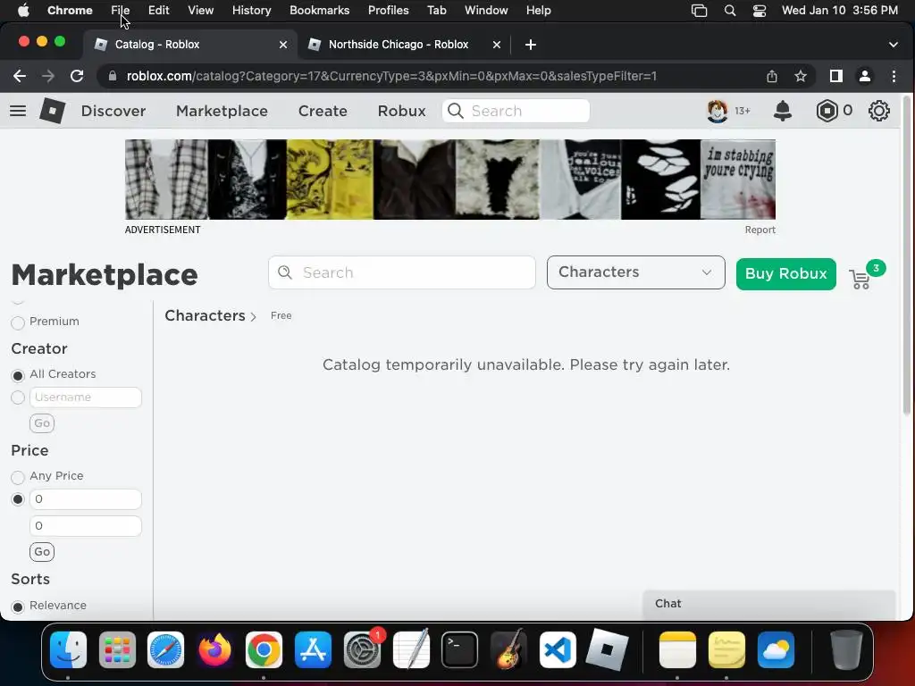Select the Premium radio button
The height and width of the screenshot is (686, 915).
[18, 322]
